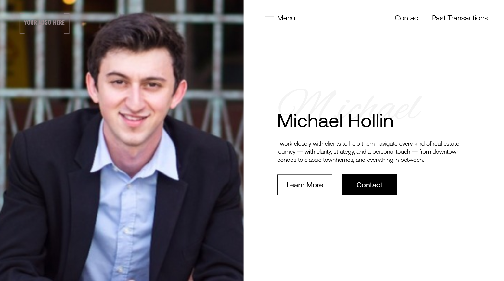Screen dimensions: 504x281
Task: Click the blurred metal grate behind the agent
Action: [211, 65]
